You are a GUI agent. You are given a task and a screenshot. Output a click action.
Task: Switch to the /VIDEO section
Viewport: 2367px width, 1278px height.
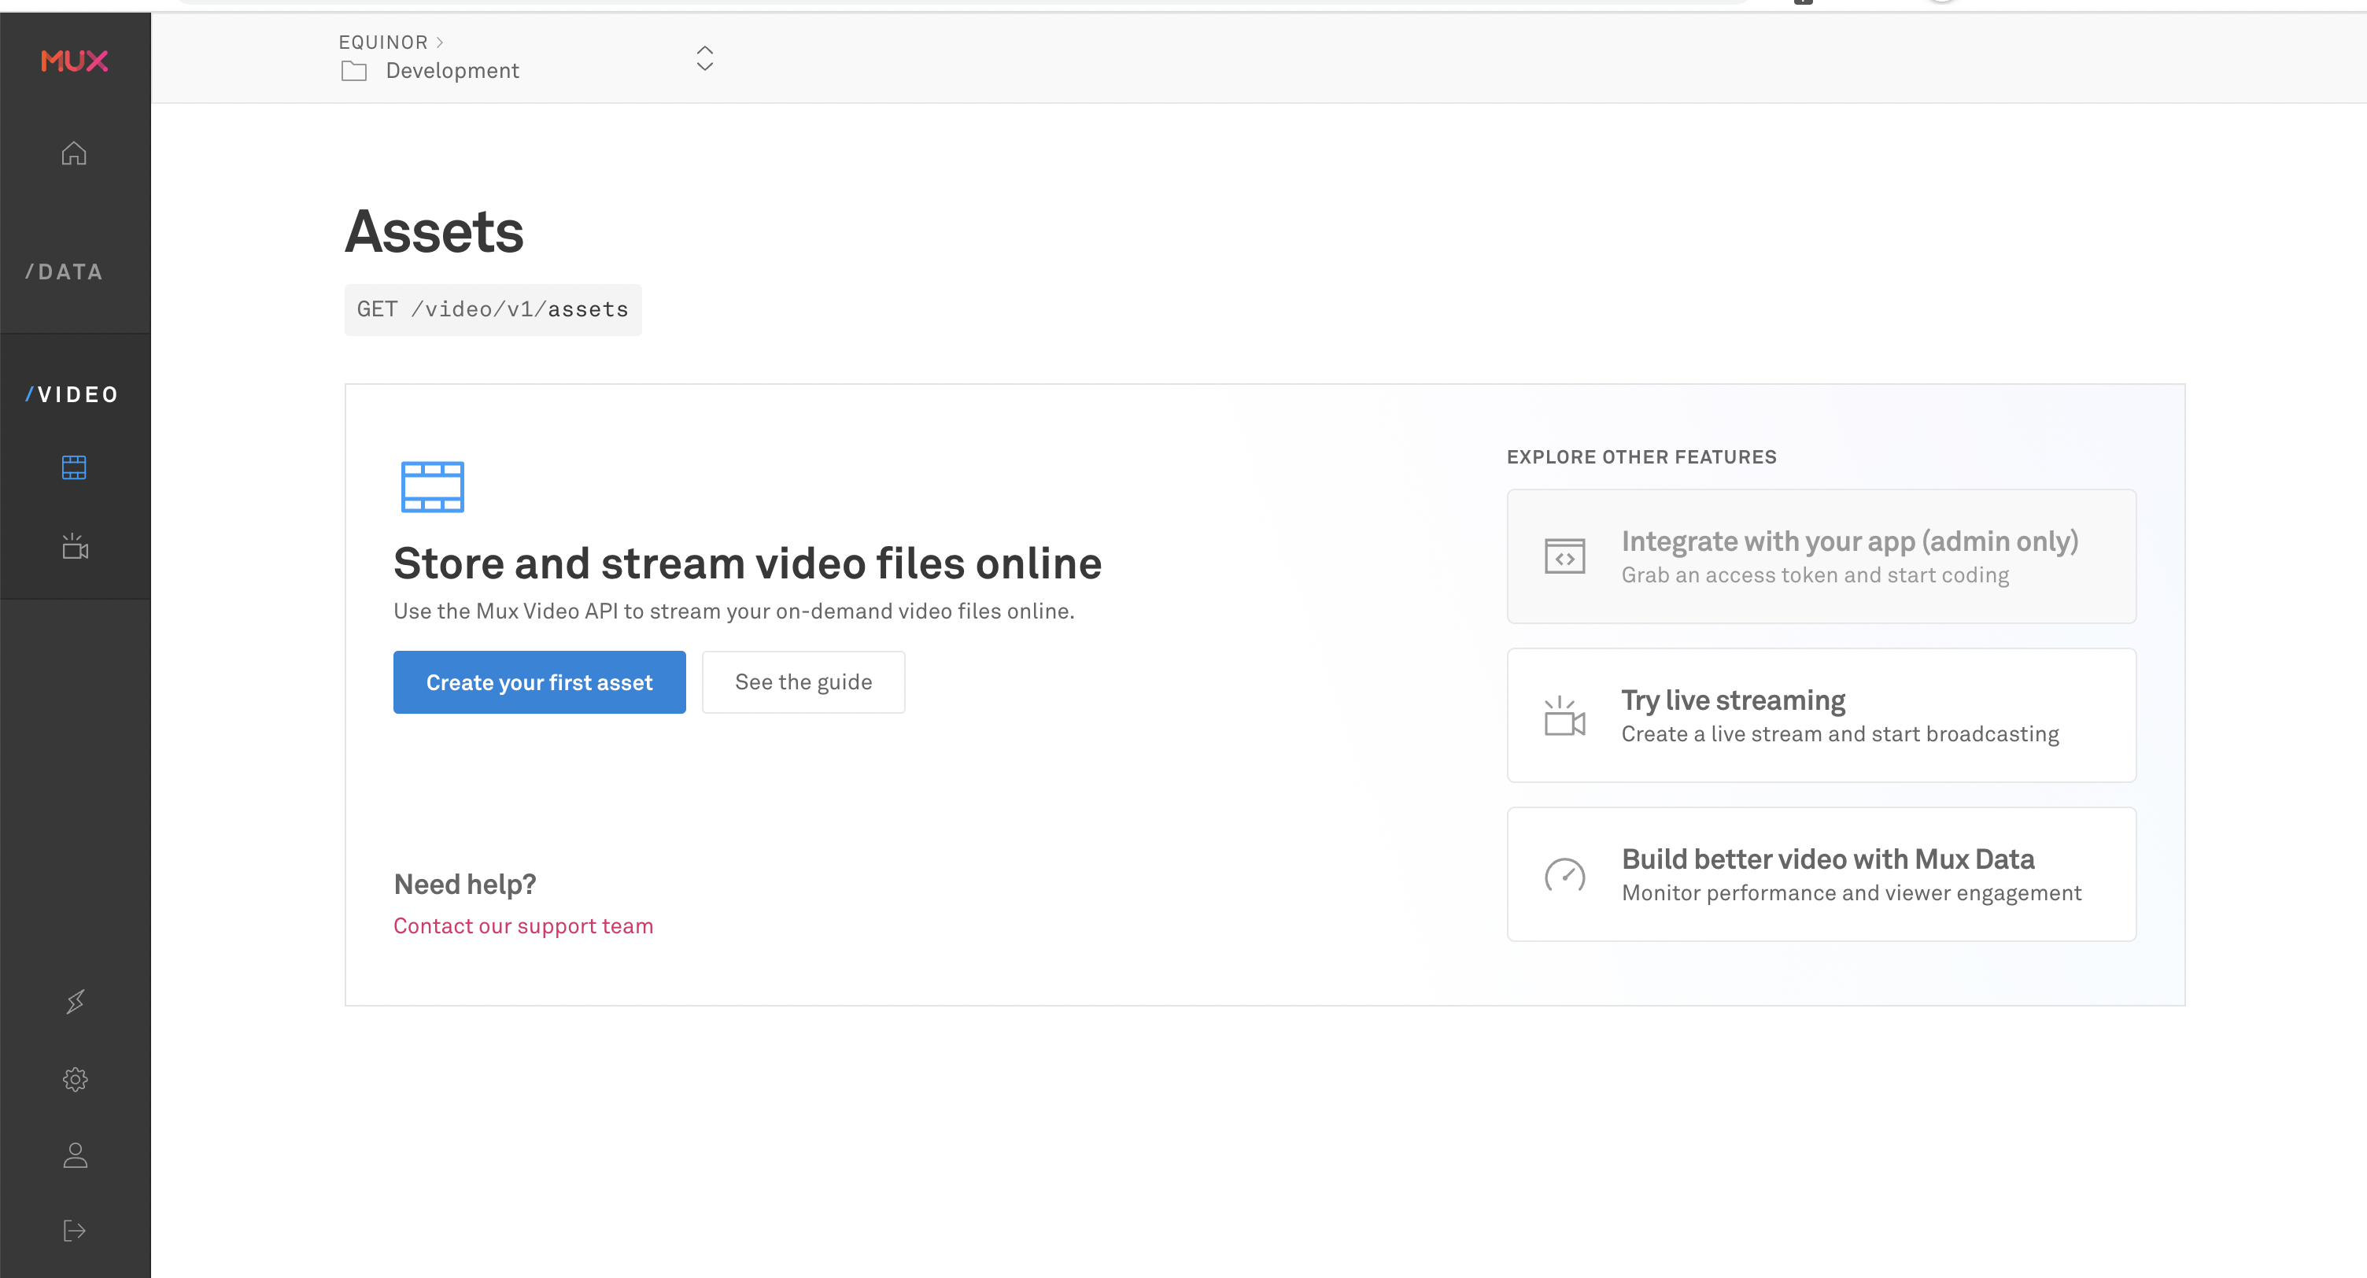point(72,394)
